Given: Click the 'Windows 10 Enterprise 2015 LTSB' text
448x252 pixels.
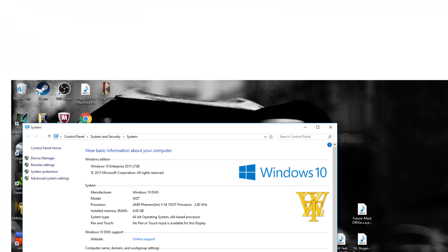Looking at the screenshot, I should point(115,167).
